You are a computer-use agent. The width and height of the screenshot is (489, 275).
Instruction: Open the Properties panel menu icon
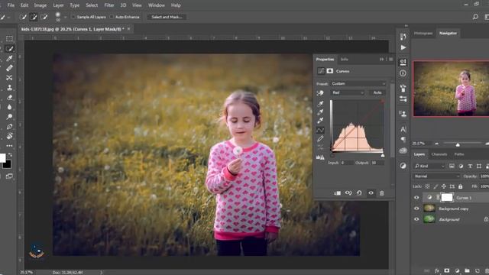click(390, 60)
